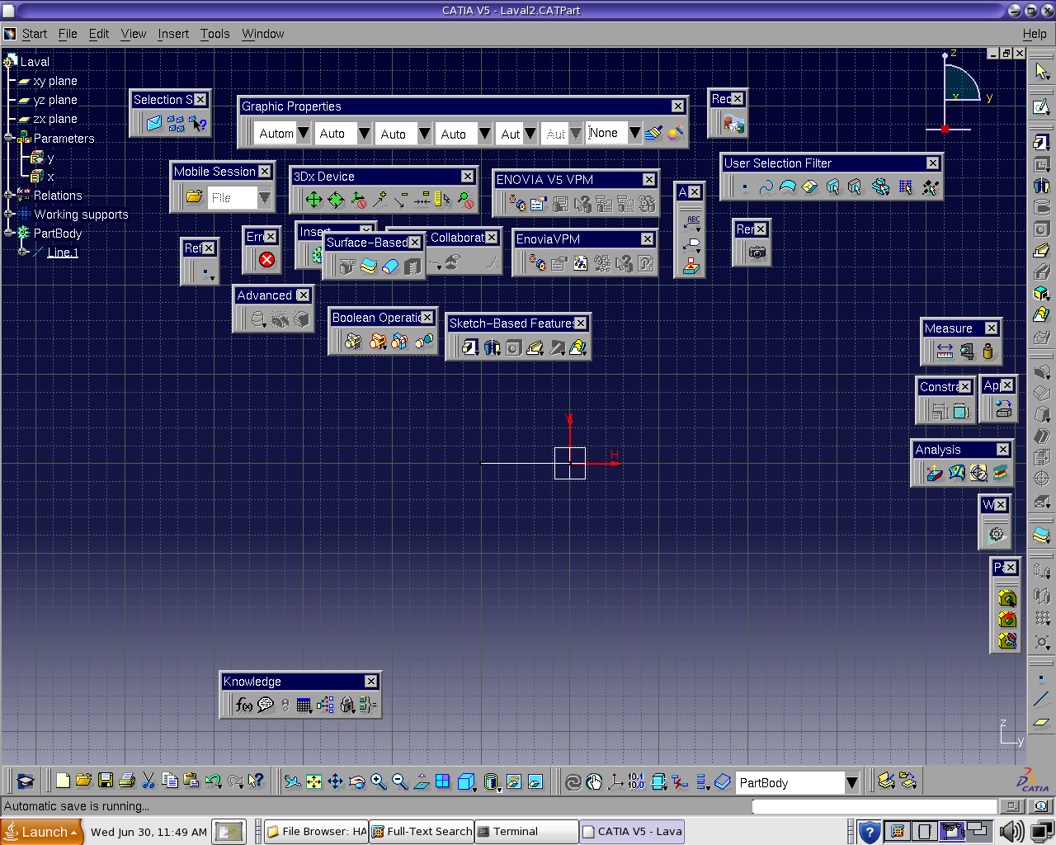Click the red Err toolbar icon
This screenshot has width=1056, height=845.
266,260
